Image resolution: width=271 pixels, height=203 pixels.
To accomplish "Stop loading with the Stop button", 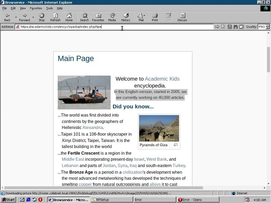I will pos(42,17).
